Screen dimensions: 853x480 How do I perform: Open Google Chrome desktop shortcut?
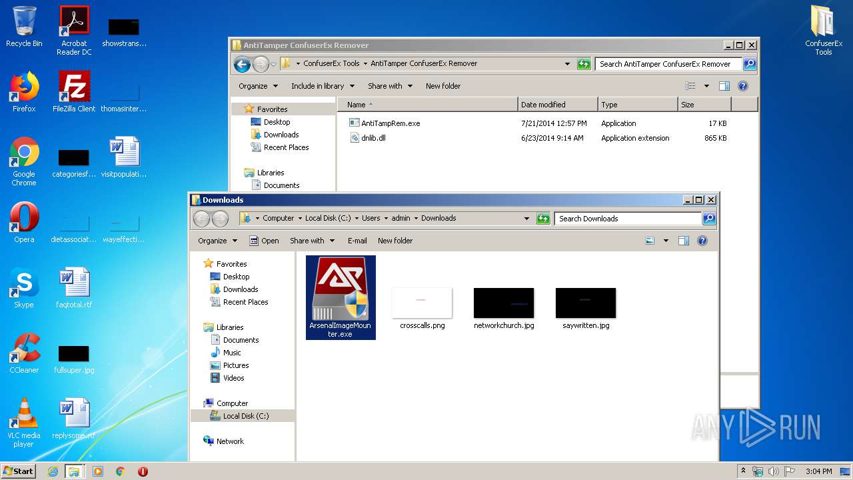(24, 161)
